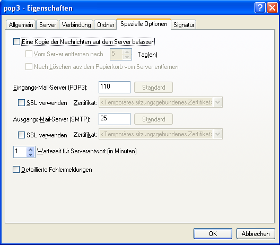
Task: Click Standard button next to SMTP port
Action: click(x=154, y=119)
